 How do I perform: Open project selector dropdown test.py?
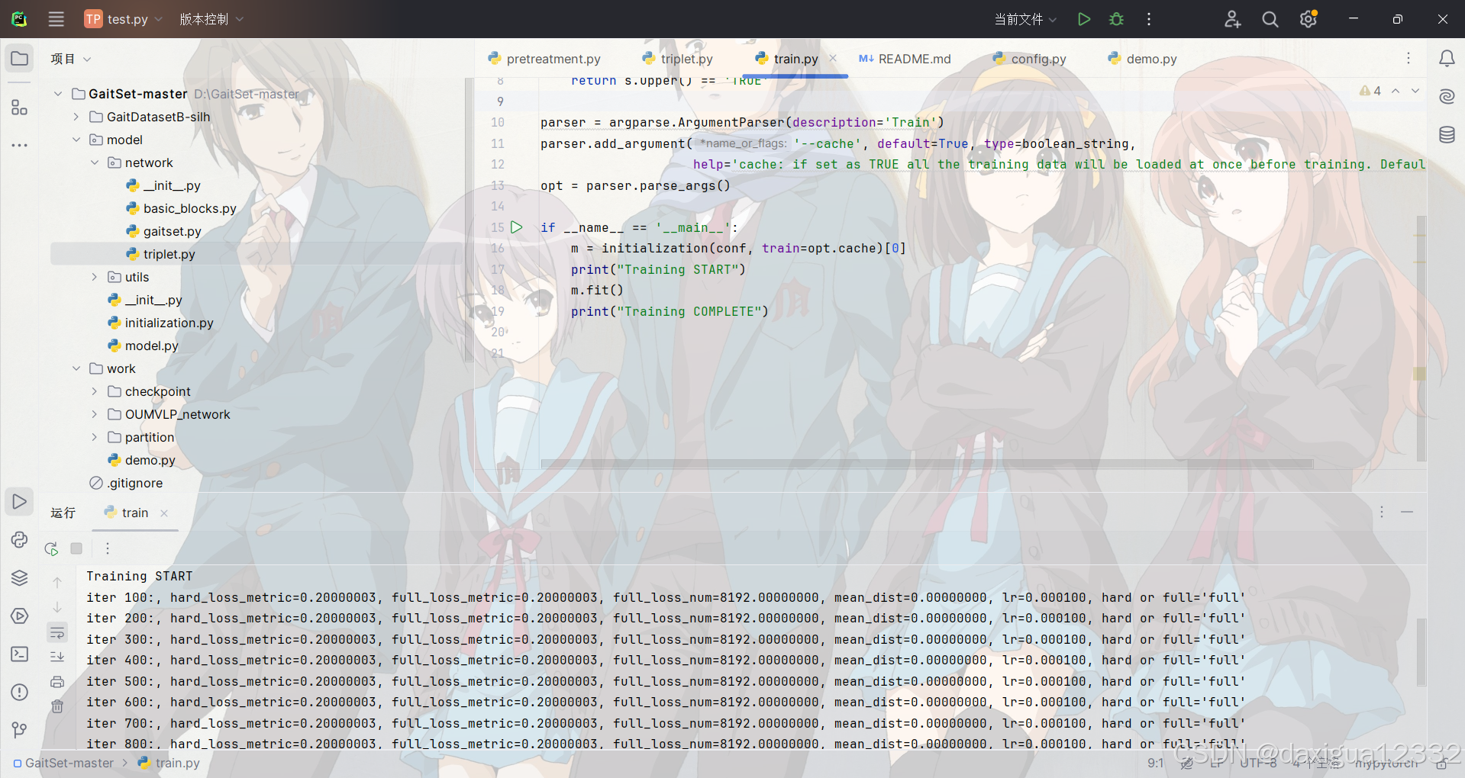click(124, 19)
